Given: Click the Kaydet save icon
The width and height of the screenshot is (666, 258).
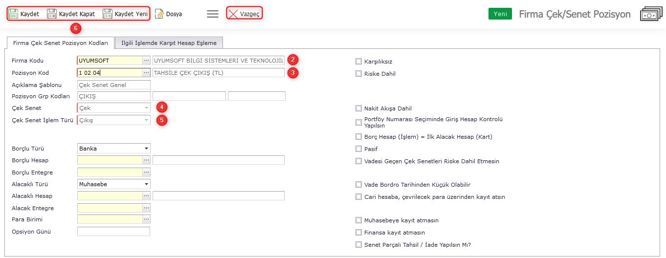Looking at the screenshot, I should [x=14, y=14].
